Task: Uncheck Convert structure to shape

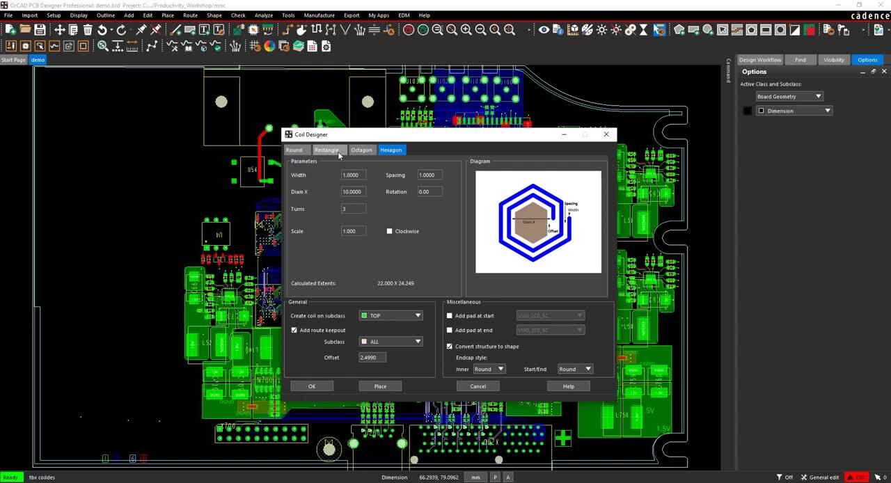Action: [x=449, y=346]
